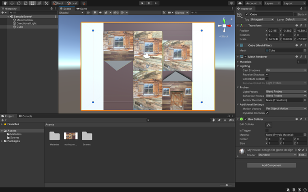Toggle scene effects icon

pyautogui.click(x=106, y=12)
